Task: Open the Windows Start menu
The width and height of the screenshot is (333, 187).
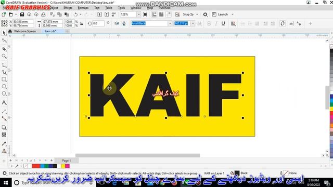Action: (x=6, y=182)
